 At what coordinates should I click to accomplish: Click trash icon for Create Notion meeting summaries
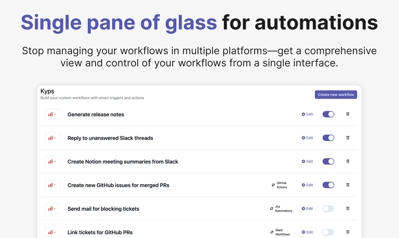[348, 161]
